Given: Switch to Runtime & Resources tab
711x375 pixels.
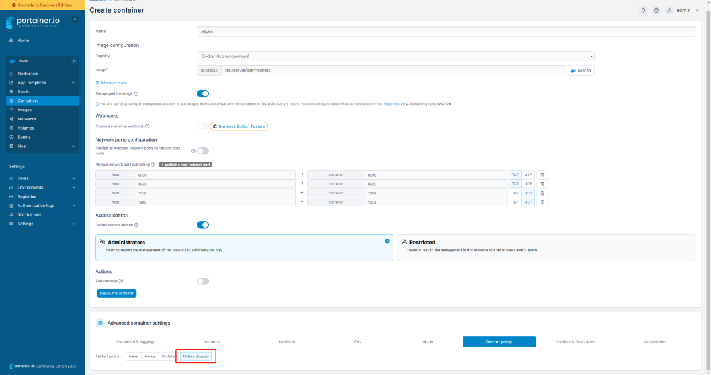Looking at the screenshot, I should click(x=575, y=342).
